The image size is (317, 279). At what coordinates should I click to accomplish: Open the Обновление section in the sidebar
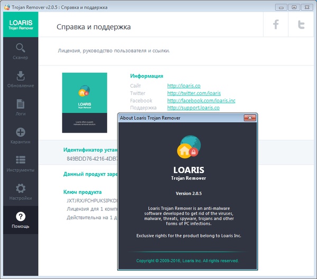pyautogui.click(x=21, y=79)
